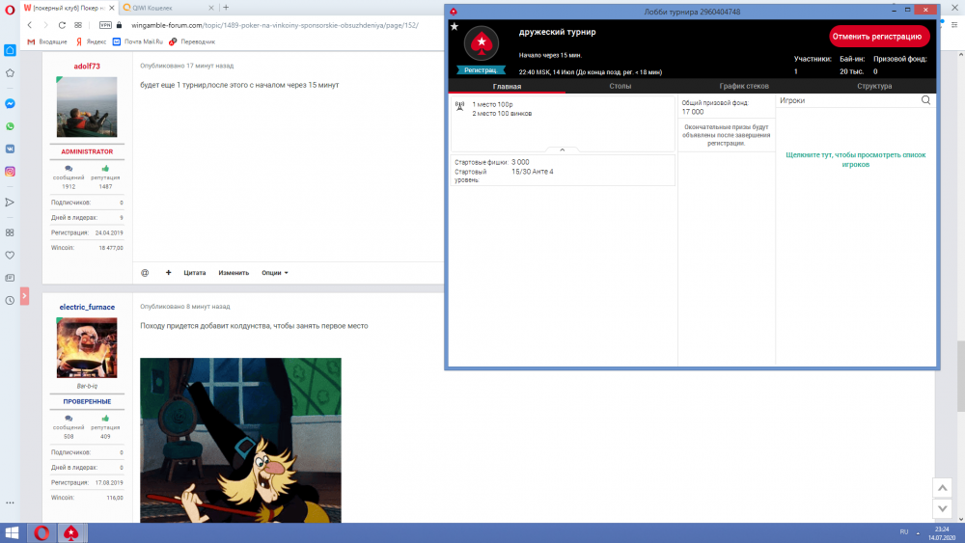The height and width of the screenshot is (543, 965).
Task: Open Windows Start menu
Action: pos(12,532)
